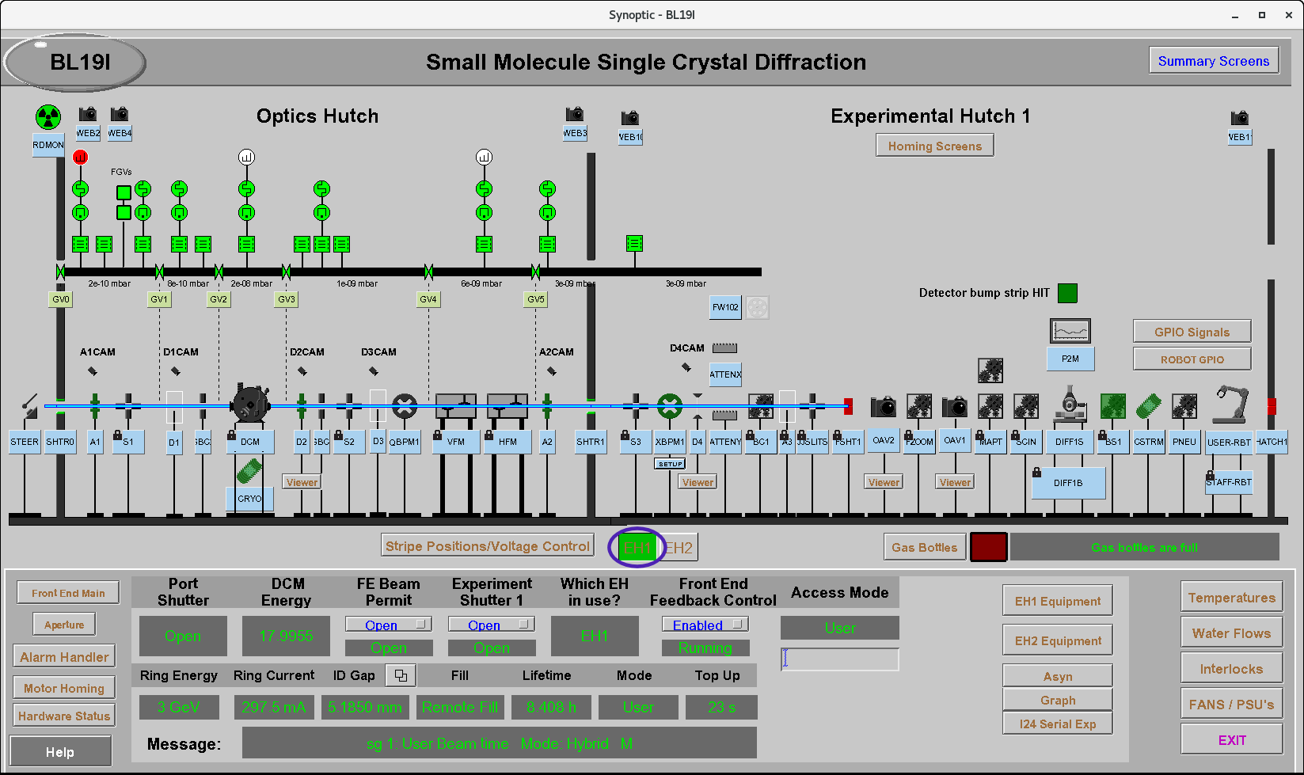Viewport: 1304px width, 775px height.
Task: Toggle the GV3 gate valve
Action: (x=286, y=272)
